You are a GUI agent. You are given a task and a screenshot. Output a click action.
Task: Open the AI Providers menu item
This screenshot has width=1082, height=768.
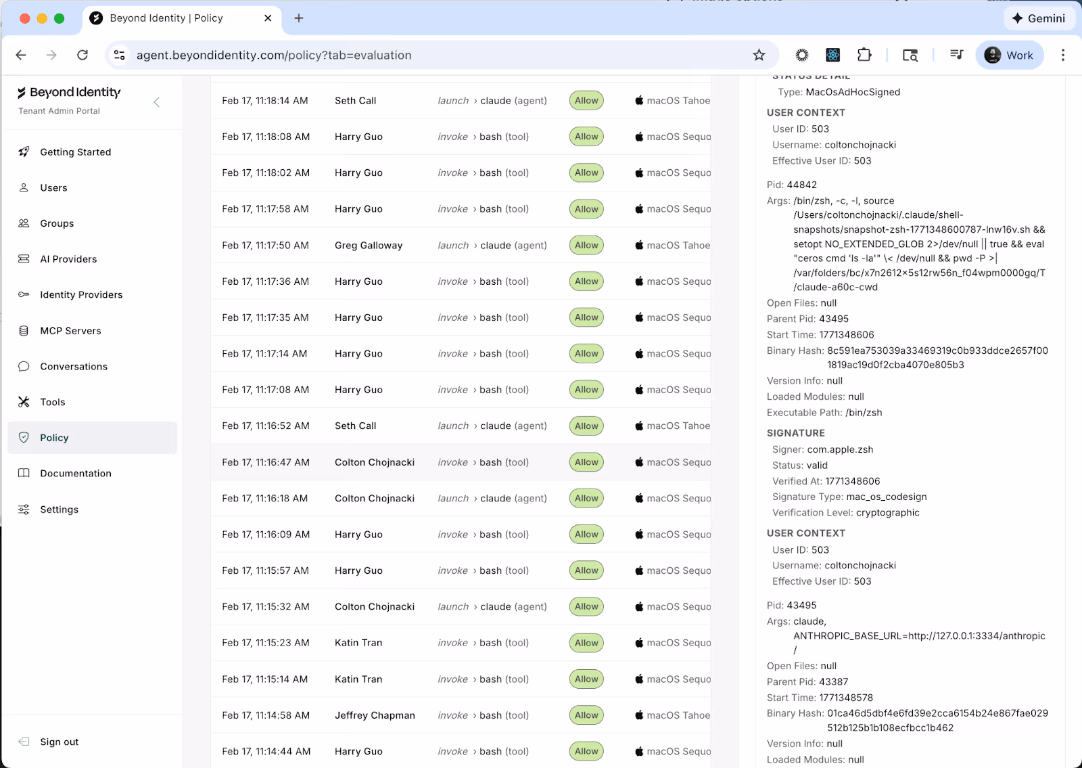pos(93,258)
